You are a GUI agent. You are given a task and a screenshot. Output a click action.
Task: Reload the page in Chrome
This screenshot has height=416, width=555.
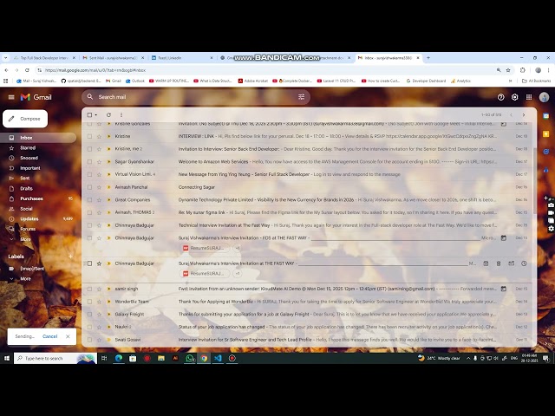coord(27,70)
